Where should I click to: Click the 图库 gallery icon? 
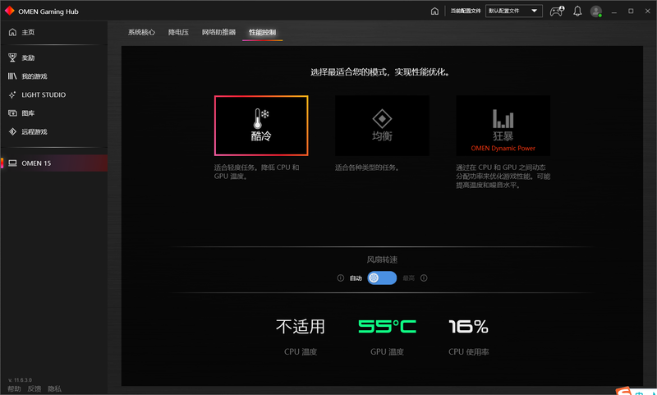coord(12,113)
